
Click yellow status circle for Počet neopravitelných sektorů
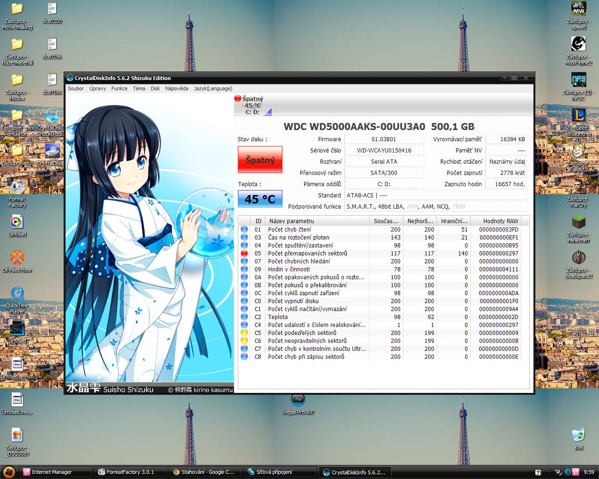point(244,341)
